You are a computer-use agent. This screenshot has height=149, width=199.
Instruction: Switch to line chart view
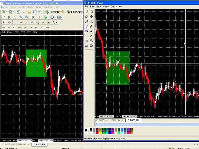pyautogui.click(x=15, y=17)
